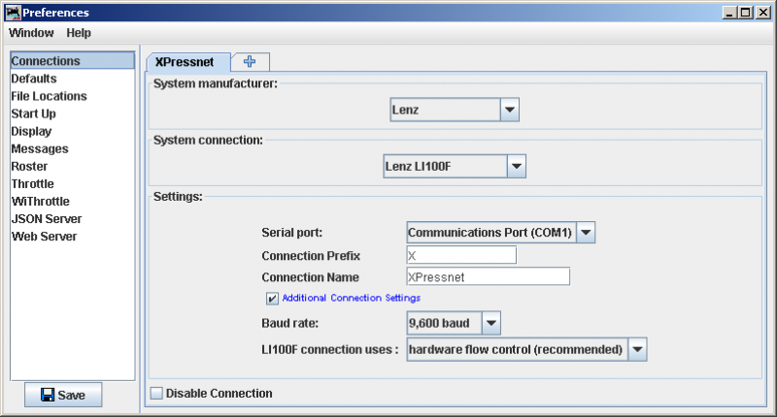
Task: Open the Serial port COM1 dropdown
Action: pos(500,233)
